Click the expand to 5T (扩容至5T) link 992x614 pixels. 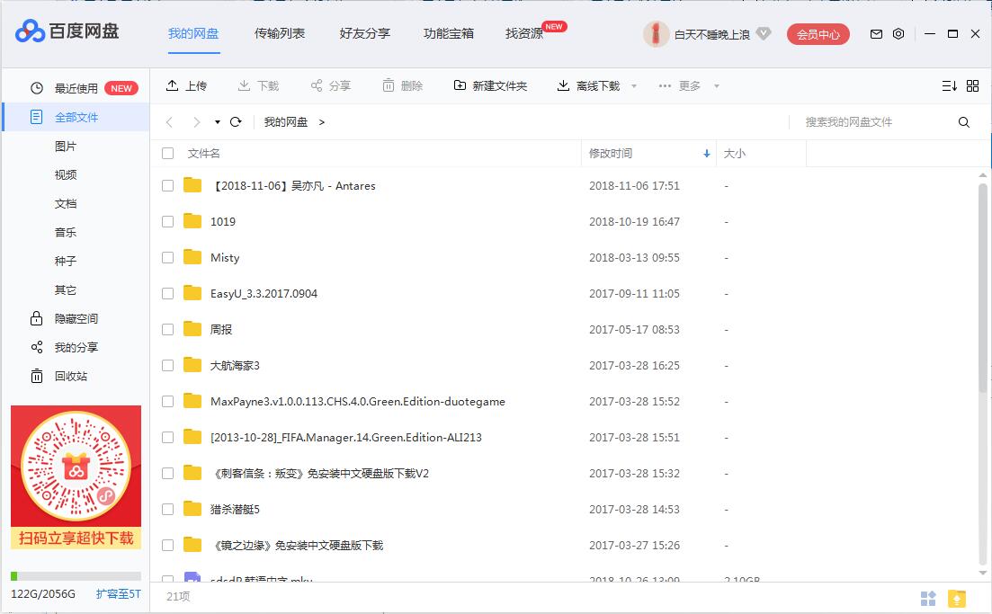pyautogui.click(x=118, y=594)
